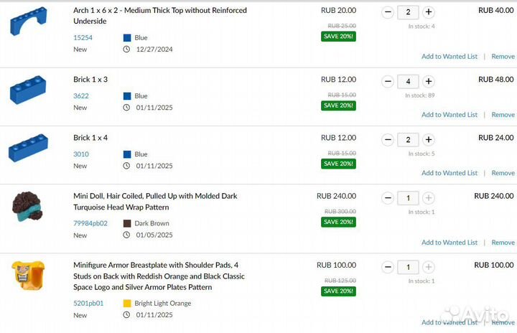Add Brick 1 x 3 to Wanted List
The image size is (517, 333).
tap(450, 115)
